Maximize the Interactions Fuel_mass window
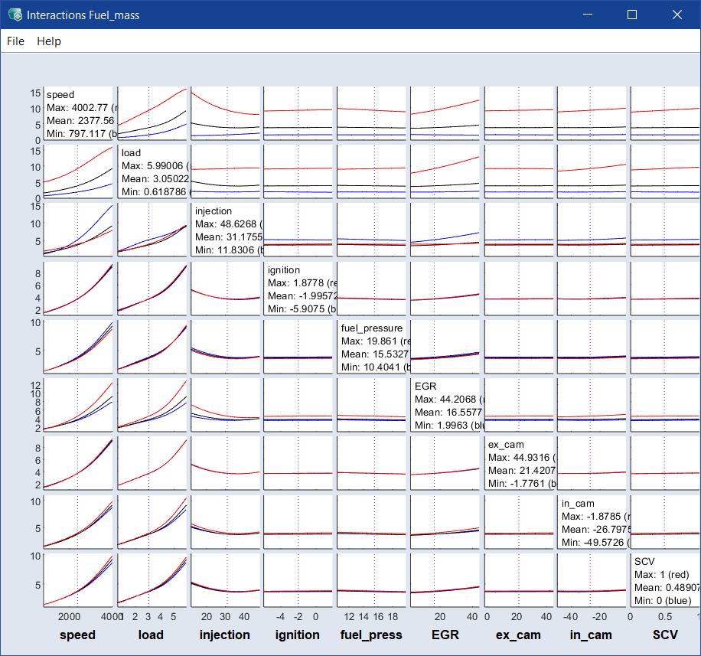The height and width of the screenshot is (656, 701). pyautogui.click(x=632, y=15)
